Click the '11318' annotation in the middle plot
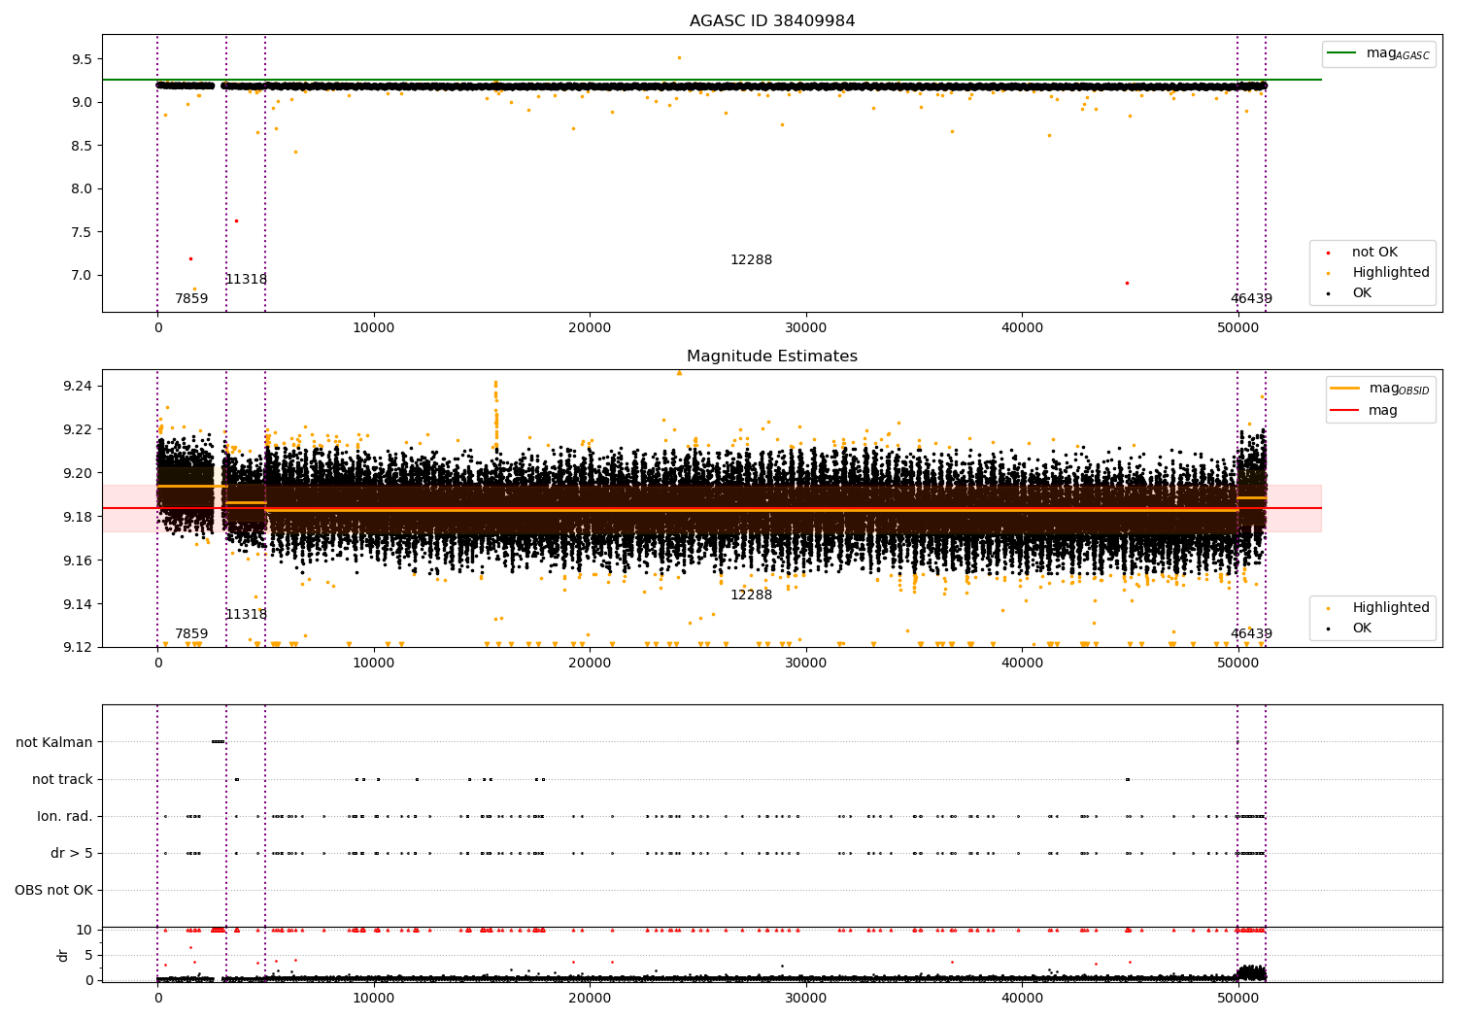Image resolution: width=1457 pixels, height=1020 pixels. pyautogui.click(x=247, y=615)
